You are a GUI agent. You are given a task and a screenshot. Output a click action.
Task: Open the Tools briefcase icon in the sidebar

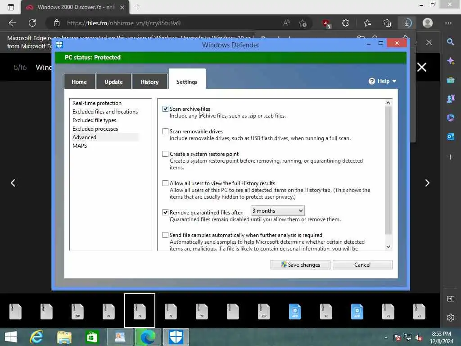pyautogui.click(x=450, y=80)
